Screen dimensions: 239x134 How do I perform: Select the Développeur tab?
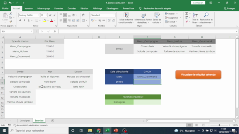(112, 9)
